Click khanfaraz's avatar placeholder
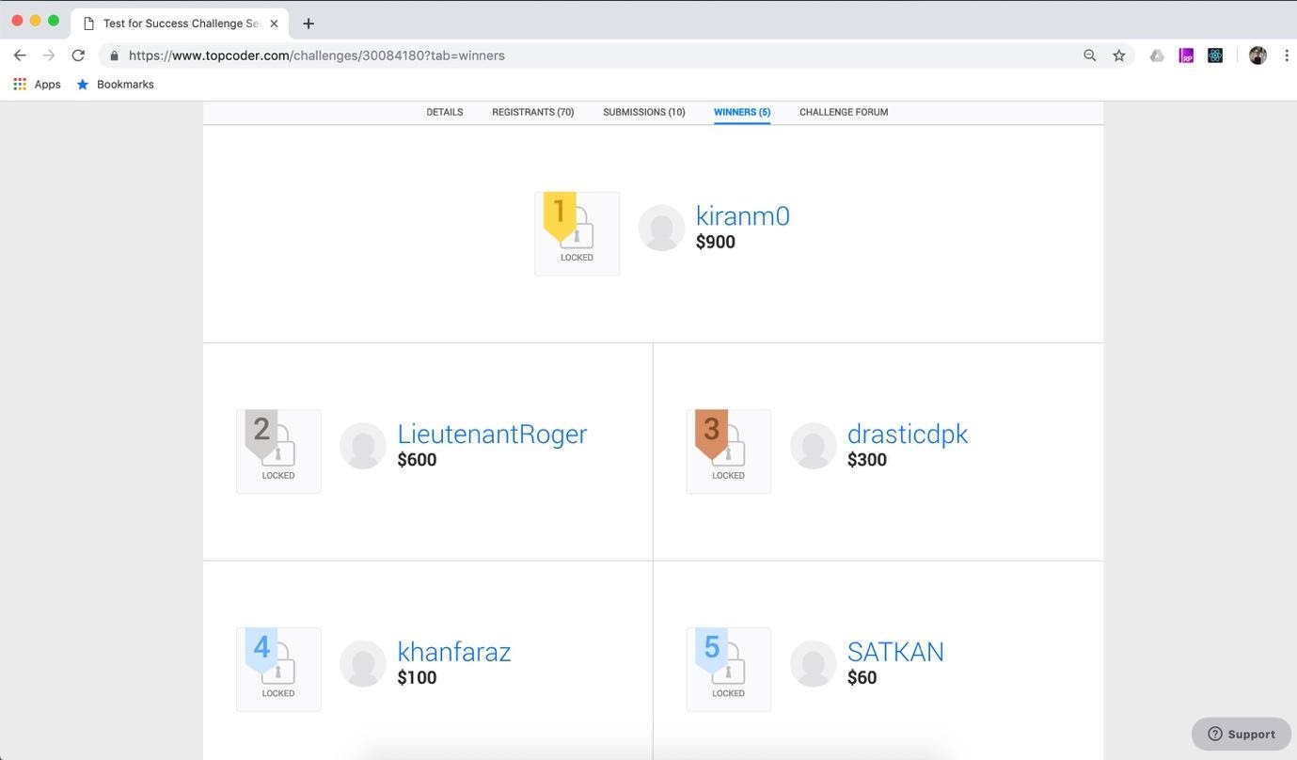1297x760 pixels. click(x=363, y=664)
